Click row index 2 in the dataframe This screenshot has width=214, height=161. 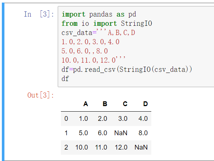pos(66,147)
